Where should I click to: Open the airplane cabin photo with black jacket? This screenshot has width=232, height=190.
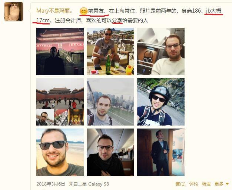pos(110,152)
